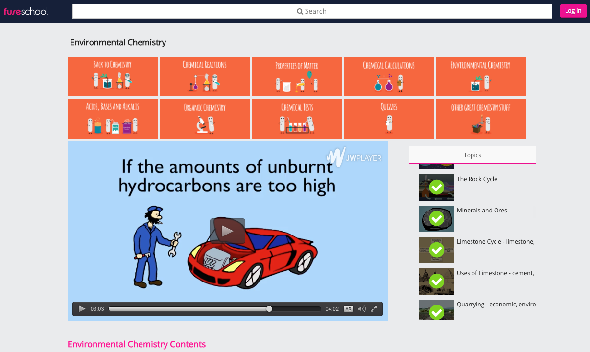Image resolution: width=590 pixels, height=352 pixels.
Task: Select the Acids, Bases and Alkalis tile
Action: click(x=113, y=118)
